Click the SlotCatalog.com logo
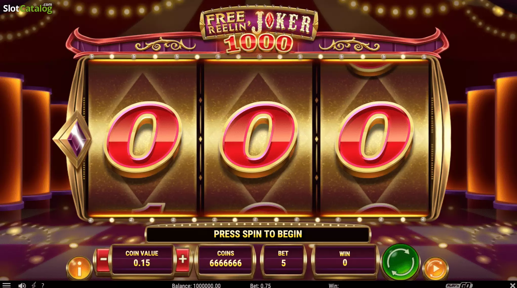 click(28, 8)
